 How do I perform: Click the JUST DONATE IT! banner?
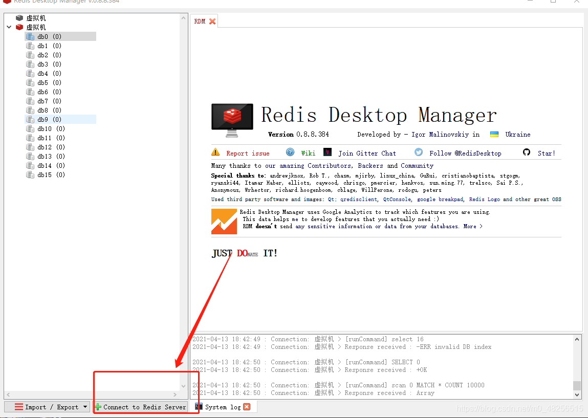[x=245, y=253]
